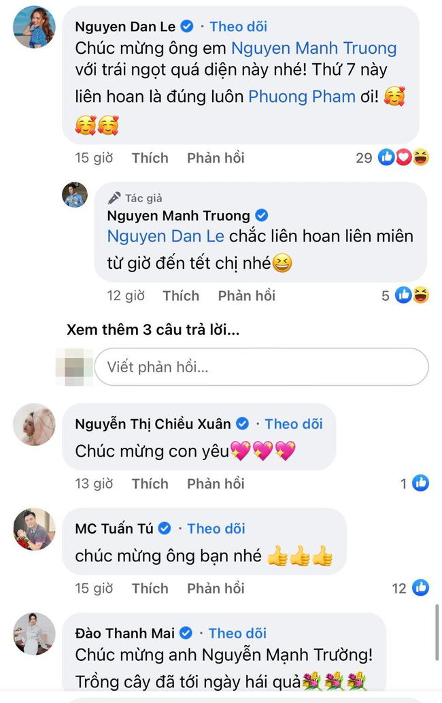Like MC Tuấn Tú's comment with Thích
Image resolution: width=442 pixels, height=703 pixels.
[150, 588]
